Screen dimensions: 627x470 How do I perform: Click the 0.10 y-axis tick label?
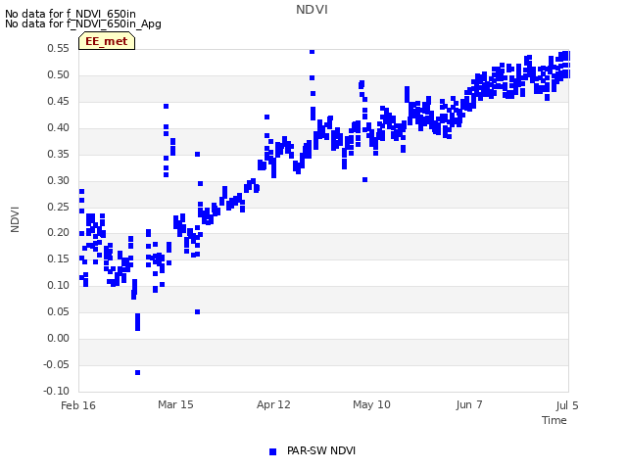pyautogui.click(x=59, y=285)
